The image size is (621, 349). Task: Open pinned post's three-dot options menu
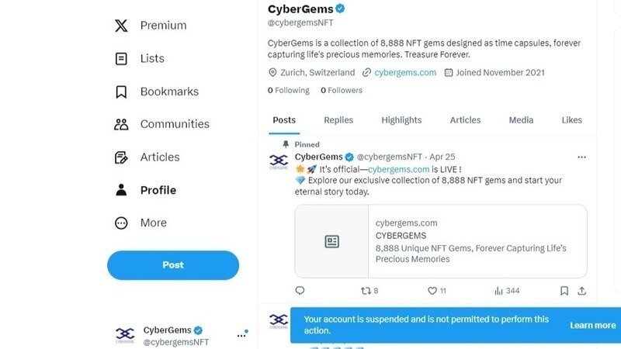(581, 157)
